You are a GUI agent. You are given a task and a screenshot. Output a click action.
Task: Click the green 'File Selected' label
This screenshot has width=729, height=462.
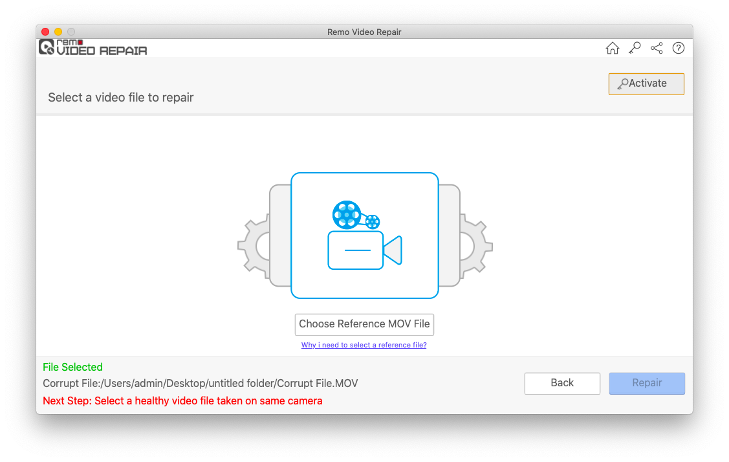pos(72,367)
